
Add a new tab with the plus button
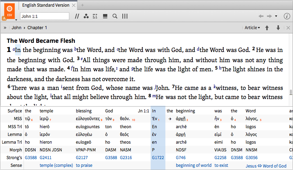click(82, 5)
